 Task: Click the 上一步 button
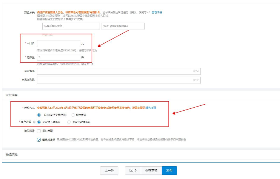click(x=110, y=170)
